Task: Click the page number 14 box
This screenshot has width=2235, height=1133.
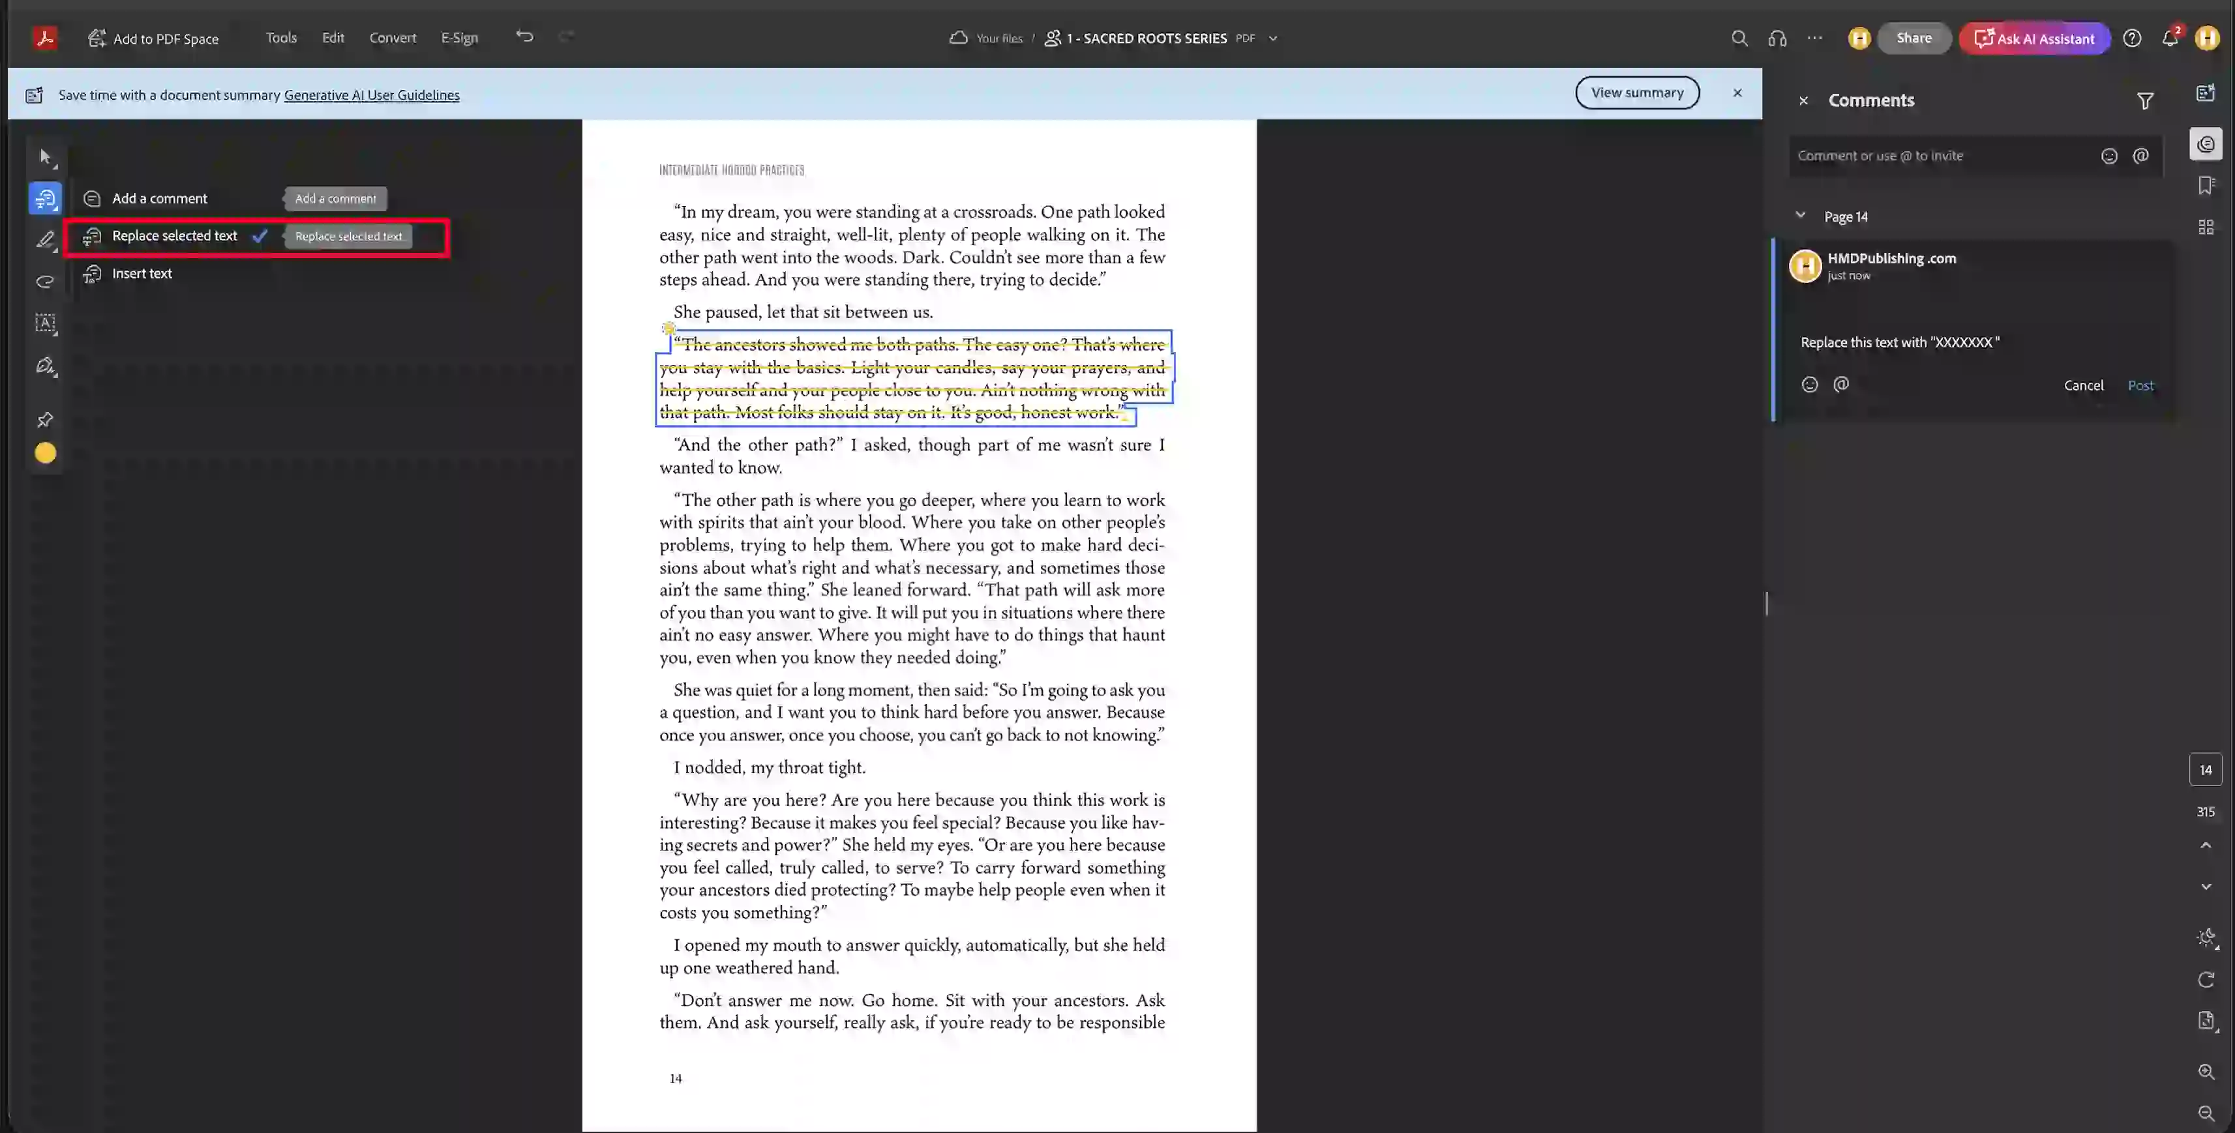Action: pyautogui.click(x=2206, y=771)
